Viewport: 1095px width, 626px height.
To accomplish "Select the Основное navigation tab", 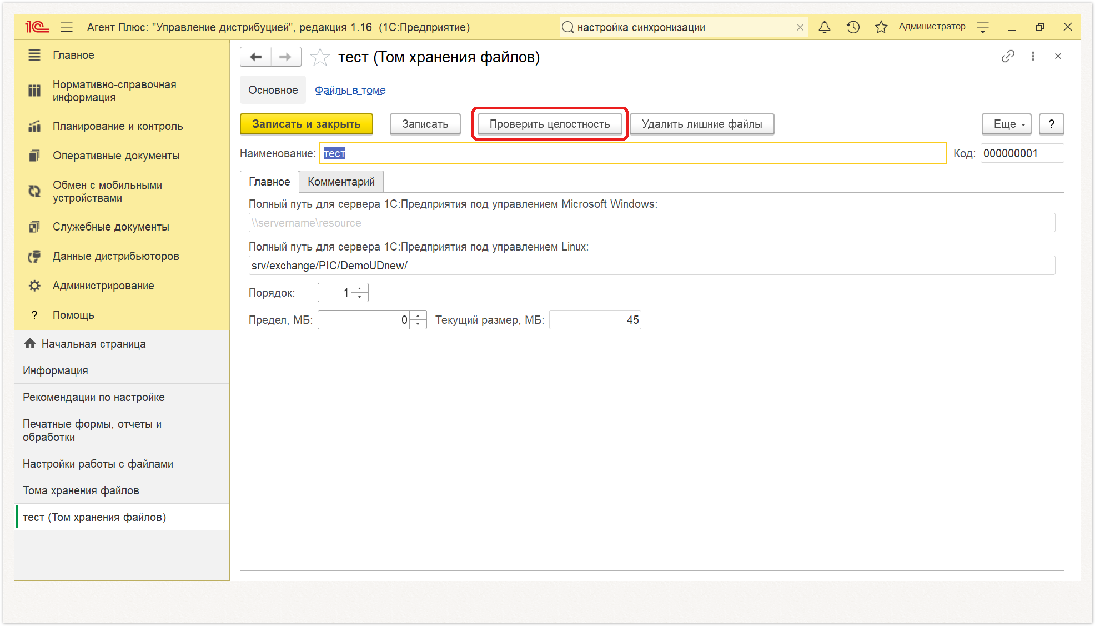I will click(273, 90).
